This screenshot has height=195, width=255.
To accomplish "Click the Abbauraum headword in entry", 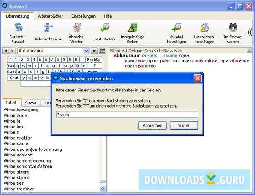I will pyautogui.click(x=127, y=56).
